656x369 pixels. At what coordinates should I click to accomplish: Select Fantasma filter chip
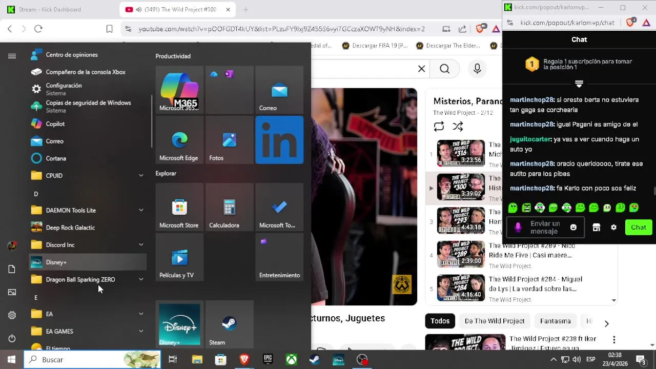tap(555, 321)
